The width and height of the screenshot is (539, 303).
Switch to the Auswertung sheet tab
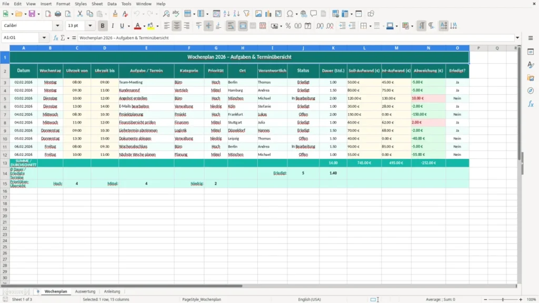(85, 291)
